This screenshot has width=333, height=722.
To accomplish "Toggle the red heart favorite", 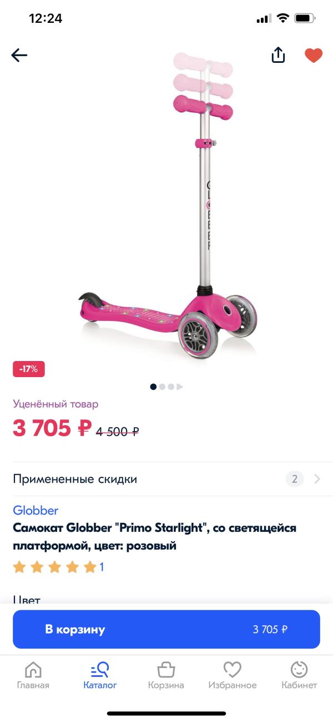I will tap(314, 55).
